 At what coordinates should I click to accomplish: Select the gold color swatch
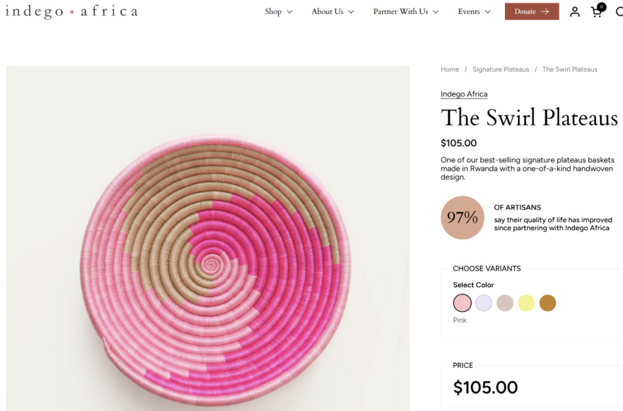pos(548,303)
